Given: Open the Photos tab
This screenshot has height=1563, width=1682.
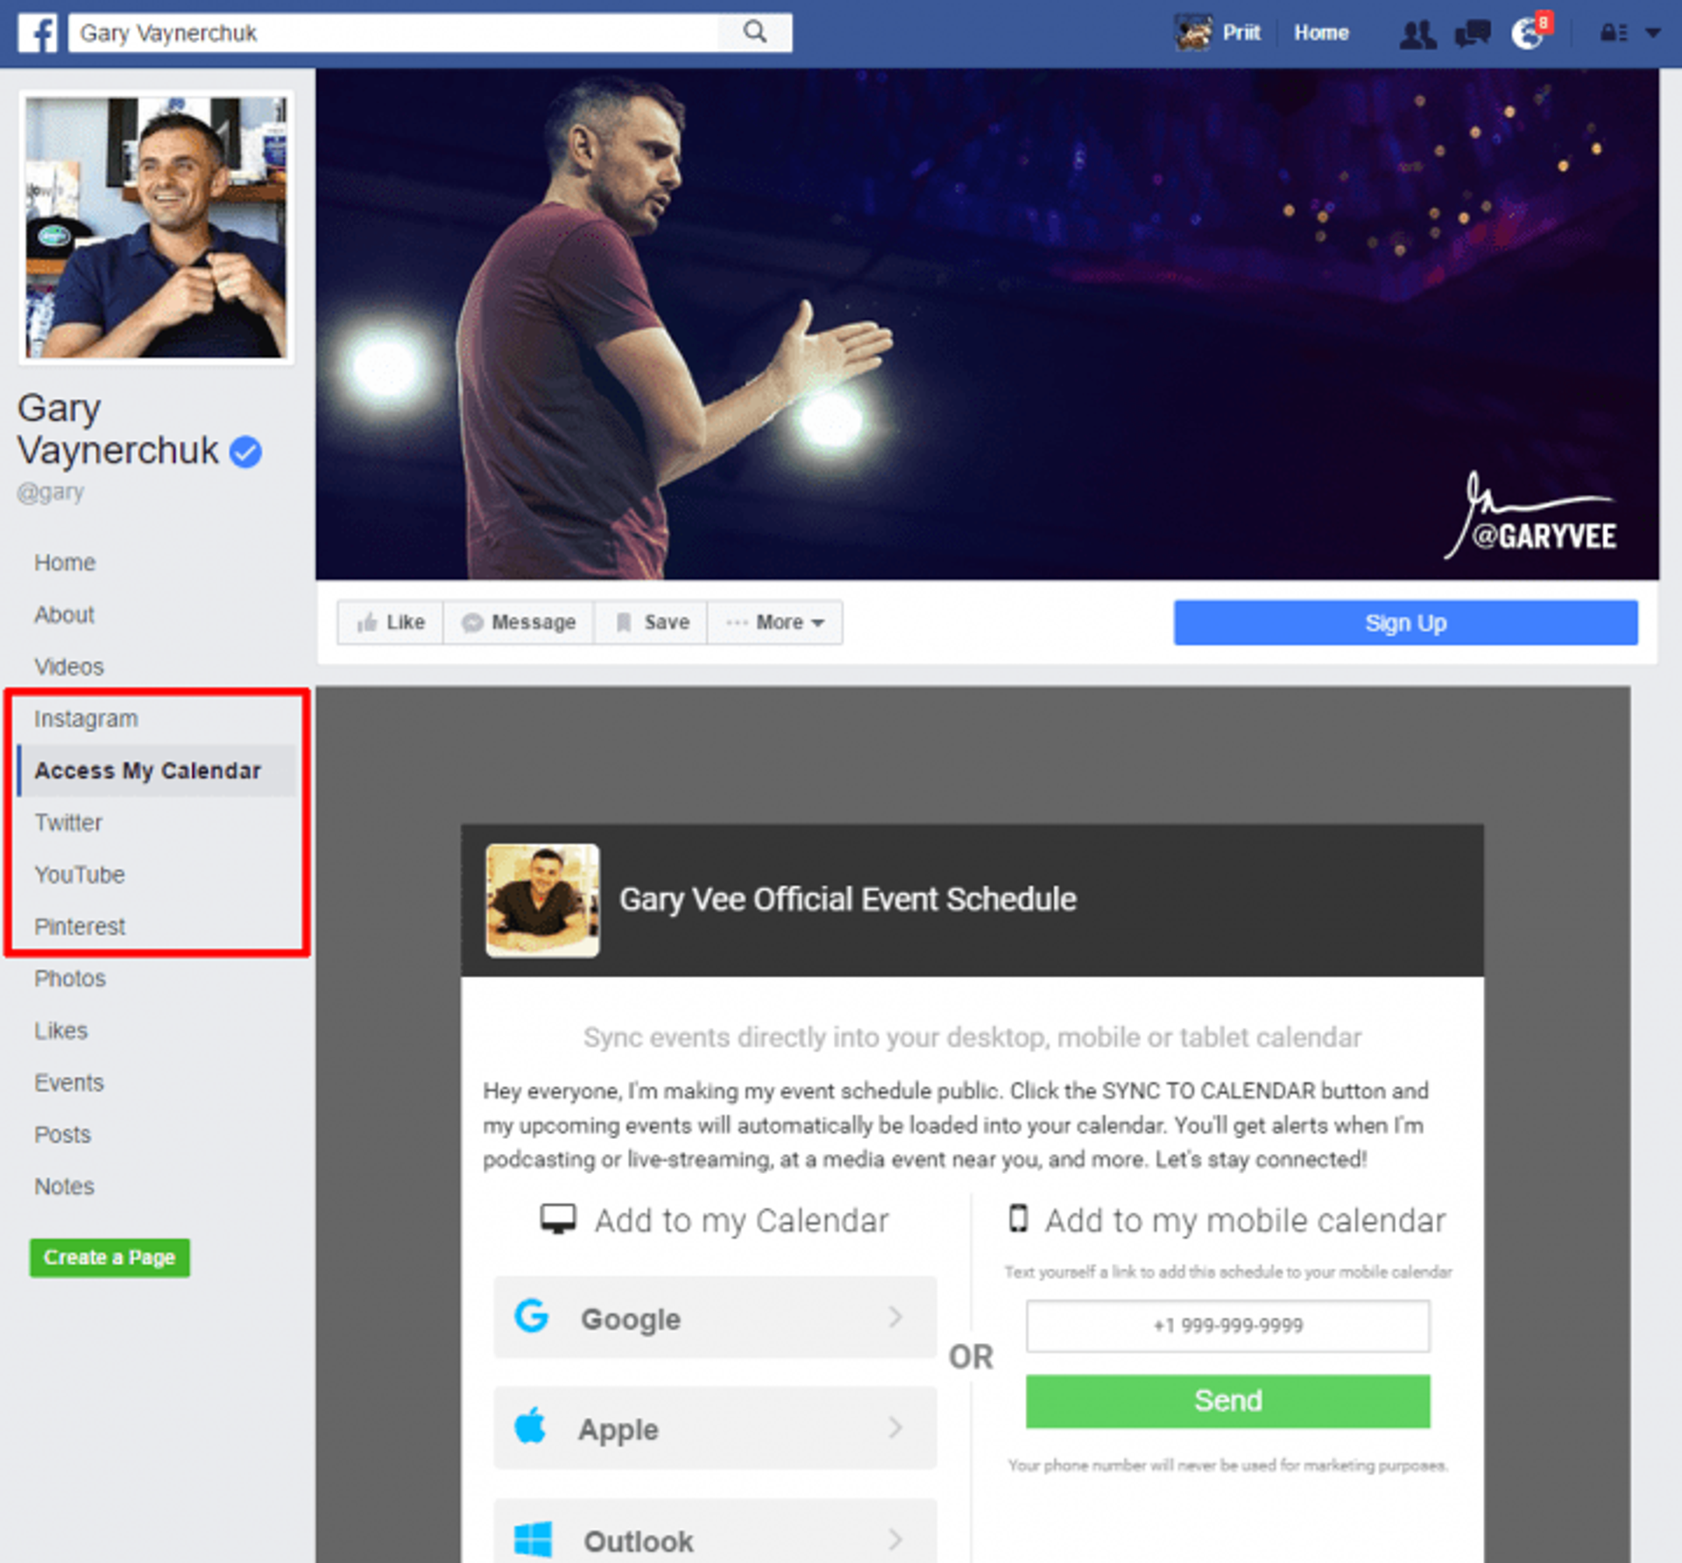Looking at the screenshot, I should click(x=70, y=979).
